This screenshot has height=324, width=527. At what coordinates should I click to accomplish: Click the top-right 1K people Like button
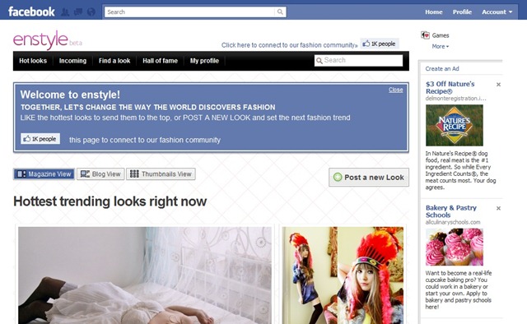click(x=380, y=44)
